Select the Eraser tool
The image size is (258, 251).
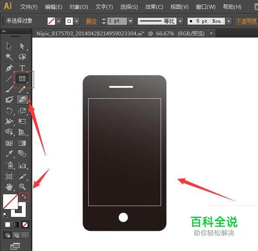[x=22, y=100]
